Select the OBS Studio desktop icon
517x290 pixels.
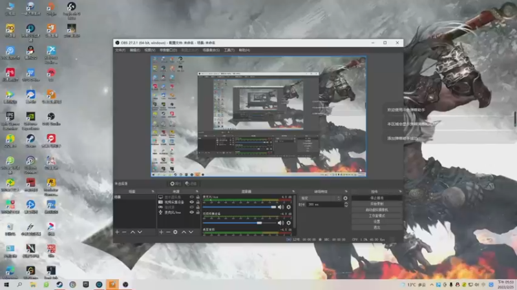pyautogui.click(x=51, y=119)
